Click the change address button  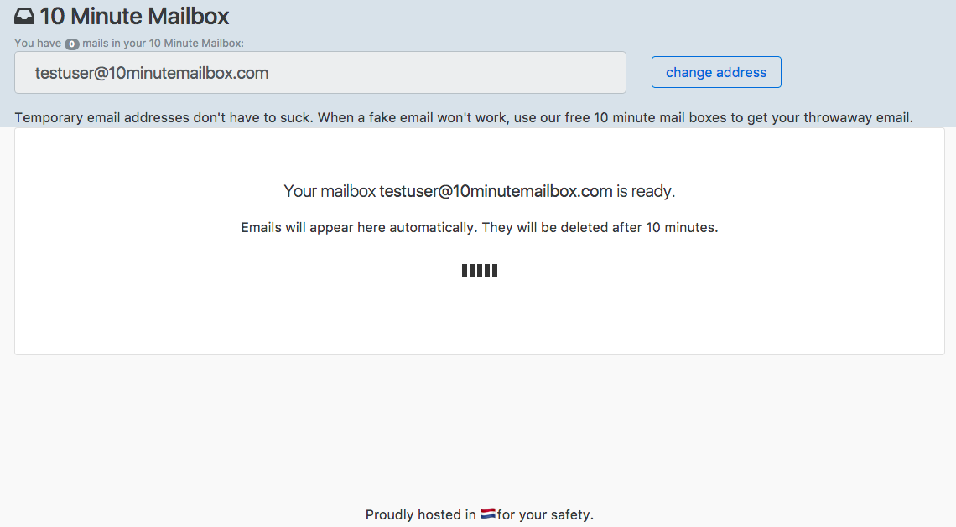[x=716, y=72]
